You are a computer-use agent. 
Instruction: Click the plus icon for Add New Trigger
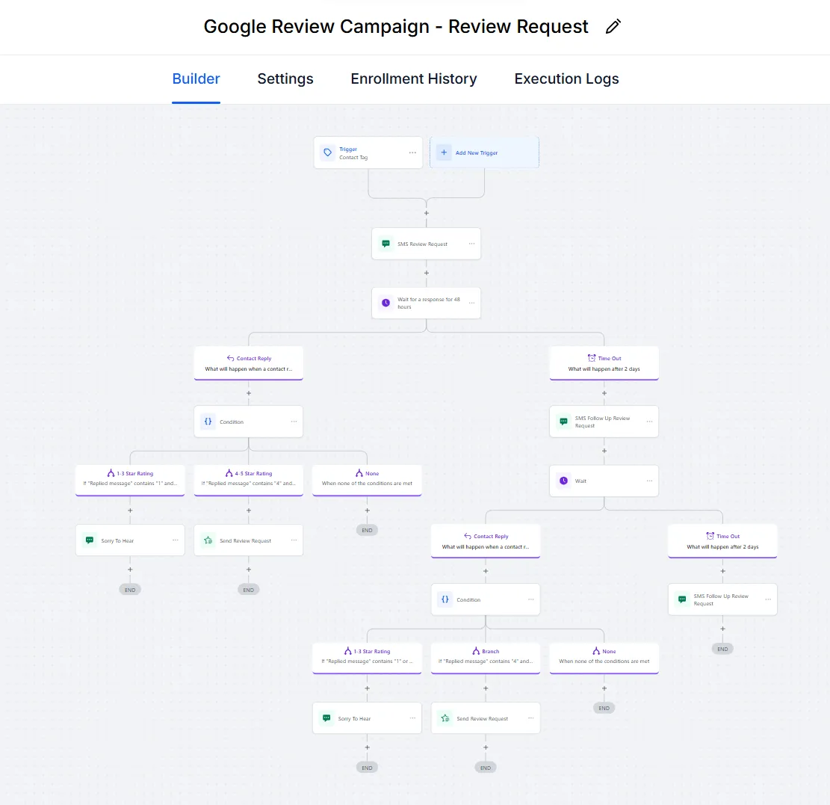444,152
